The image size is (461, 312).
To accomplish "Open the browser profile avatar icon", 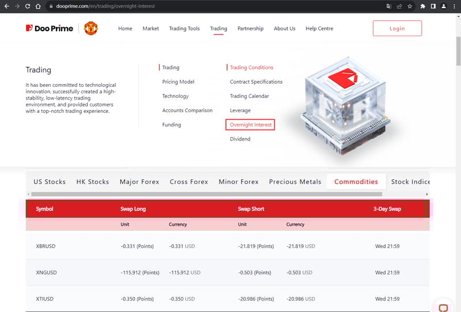I will point(444,6).
